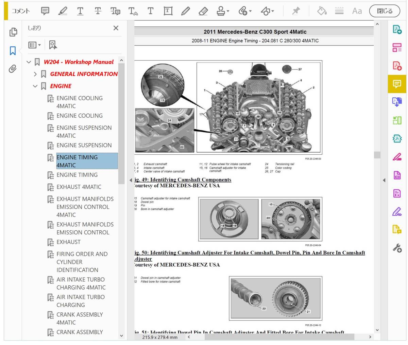Click the W204 - Workshop Manual title
This screenshot has width=408, height=345.
[79, 62]
